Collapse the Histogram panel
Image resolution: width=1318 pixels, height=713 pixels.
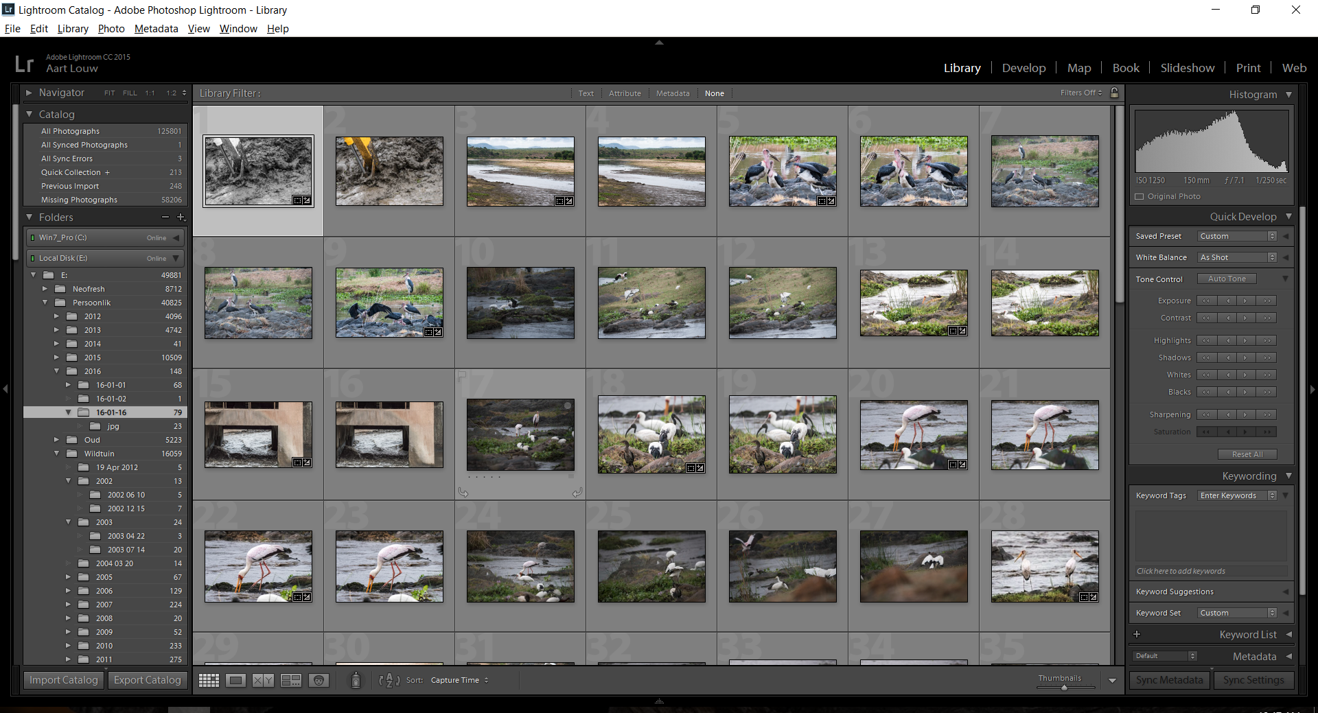[x=1288, y=95]
